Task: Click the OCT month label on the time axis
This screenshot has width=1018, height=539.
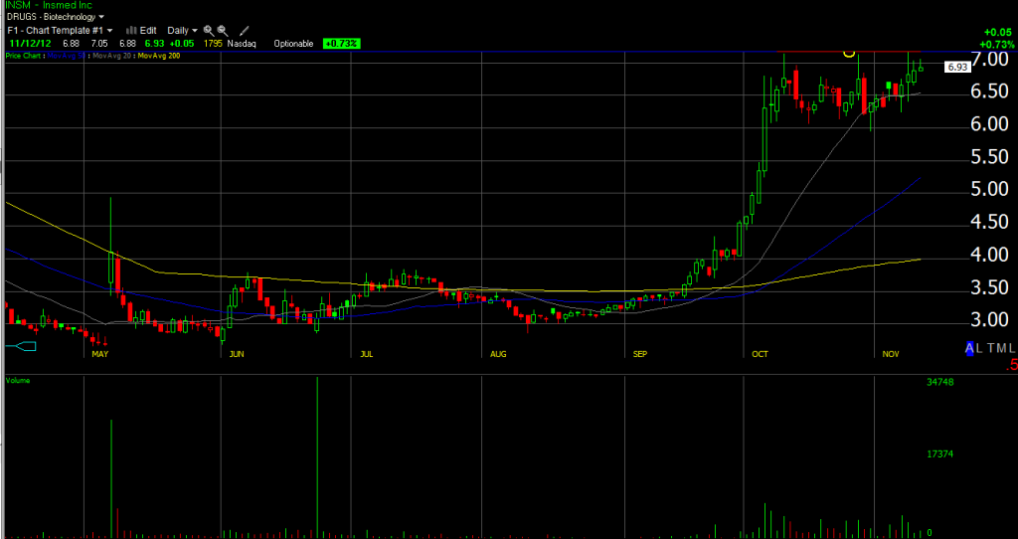Action: [760, 355]
